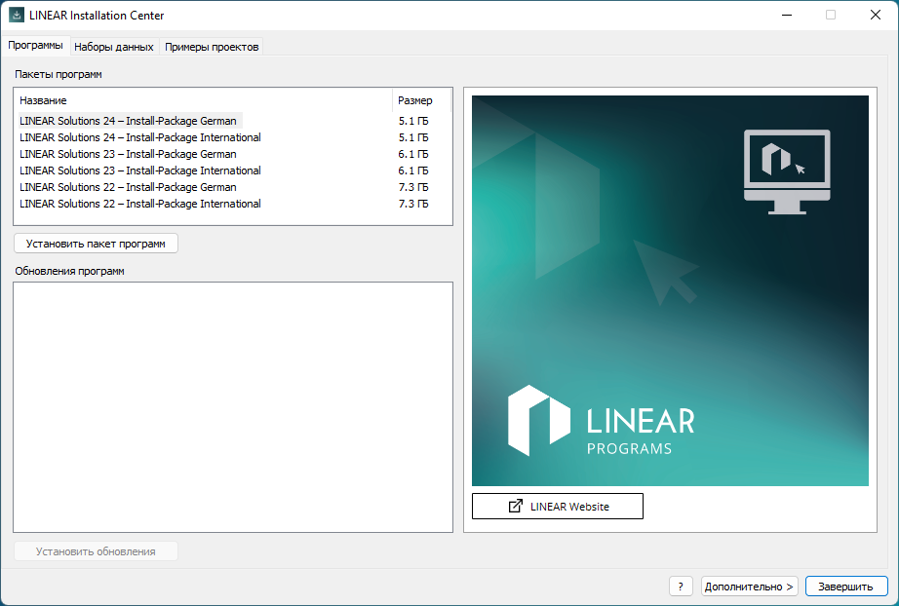Screen dimensions: 899x606
Task: Click the Установить обновления button
Action: pos(96,551)
